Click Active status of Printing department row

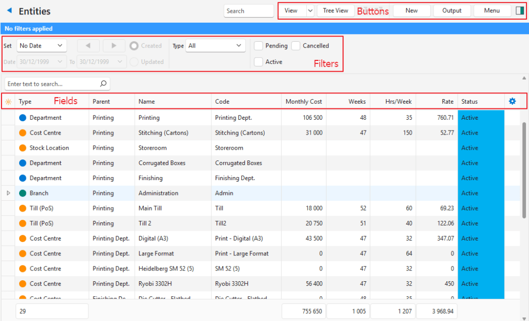(481, 118)
